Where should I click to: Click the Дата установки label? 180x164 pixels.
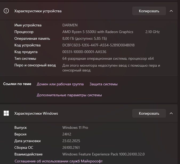27,141
